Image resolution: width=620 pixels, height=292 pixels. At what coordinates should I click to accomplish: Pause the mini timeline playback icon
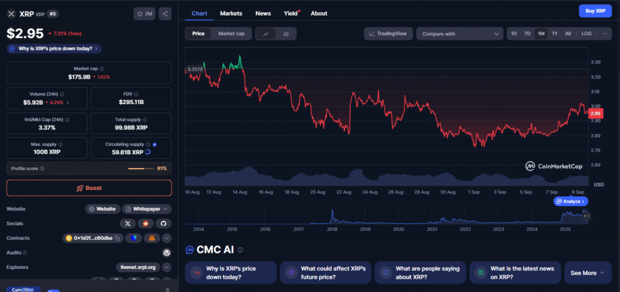[586, 216]
